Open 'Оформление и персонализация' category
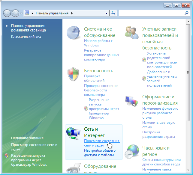The image size is (193, 175). pyautogui.click(x=160, y=100)
